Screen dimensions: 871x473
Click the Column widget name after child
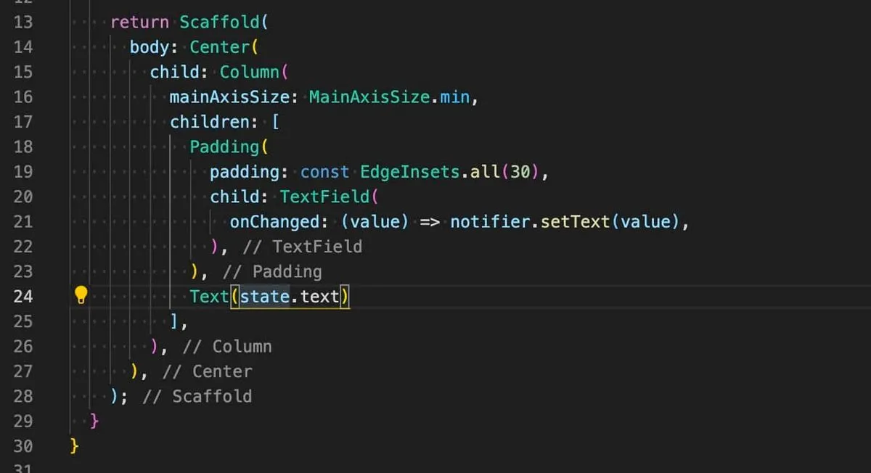(249, 72)
